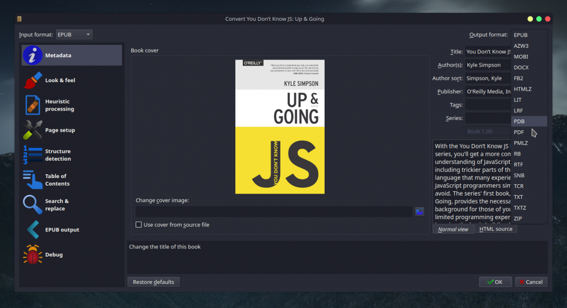Open the Metadata section icon
This screenshot has height=308, width=567.
pyautogui.click(x=33, y=55)
